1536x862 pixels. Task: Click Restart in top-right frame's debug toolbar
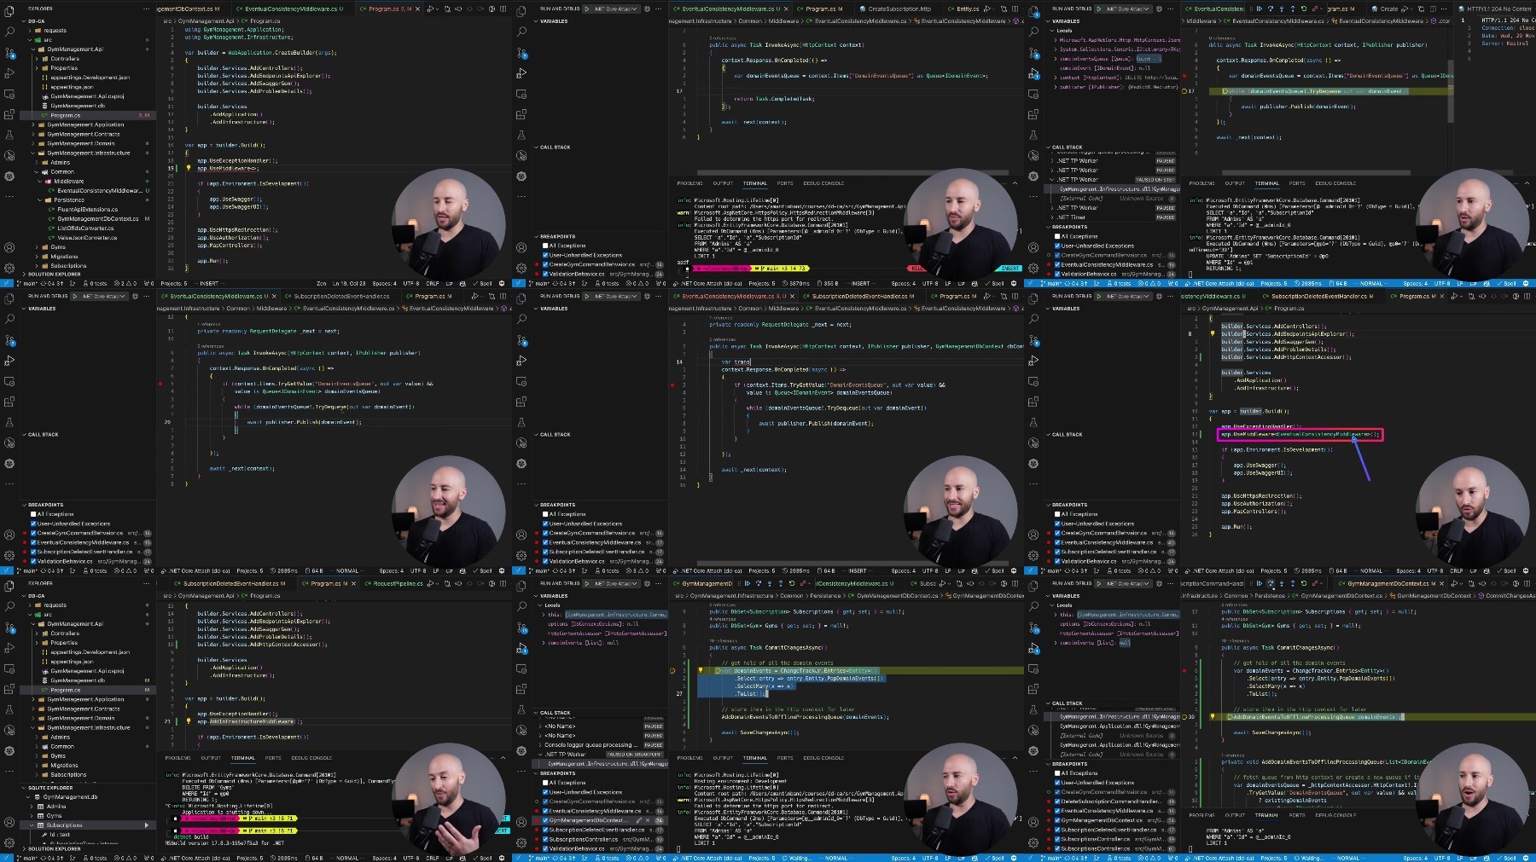coord(1304,9)
